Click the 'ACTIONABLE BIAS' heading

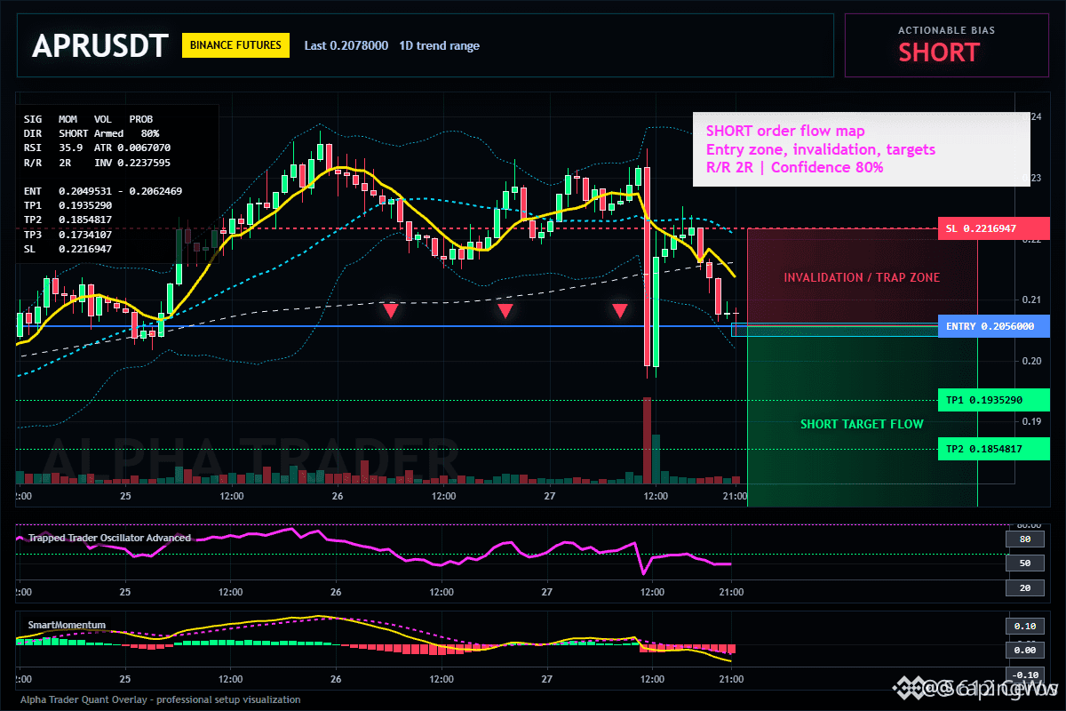tap(946, 30)
